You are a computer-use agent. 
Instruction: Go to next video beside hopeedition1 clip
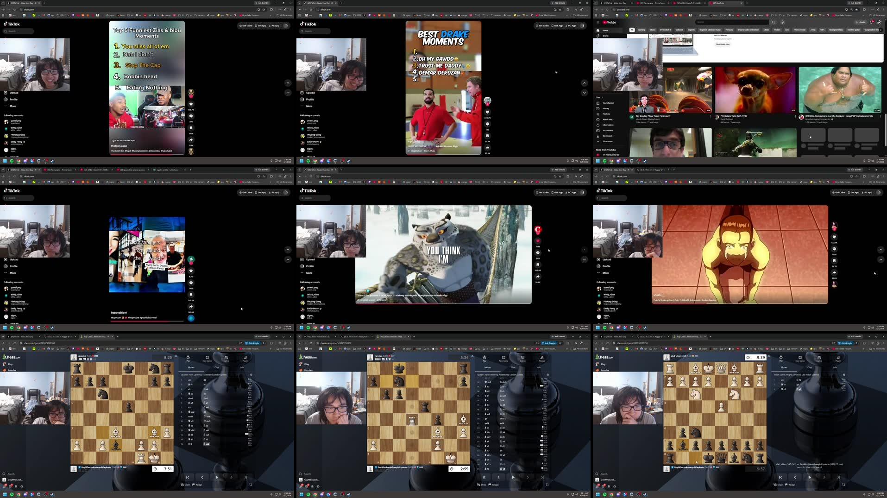point(288,259)
